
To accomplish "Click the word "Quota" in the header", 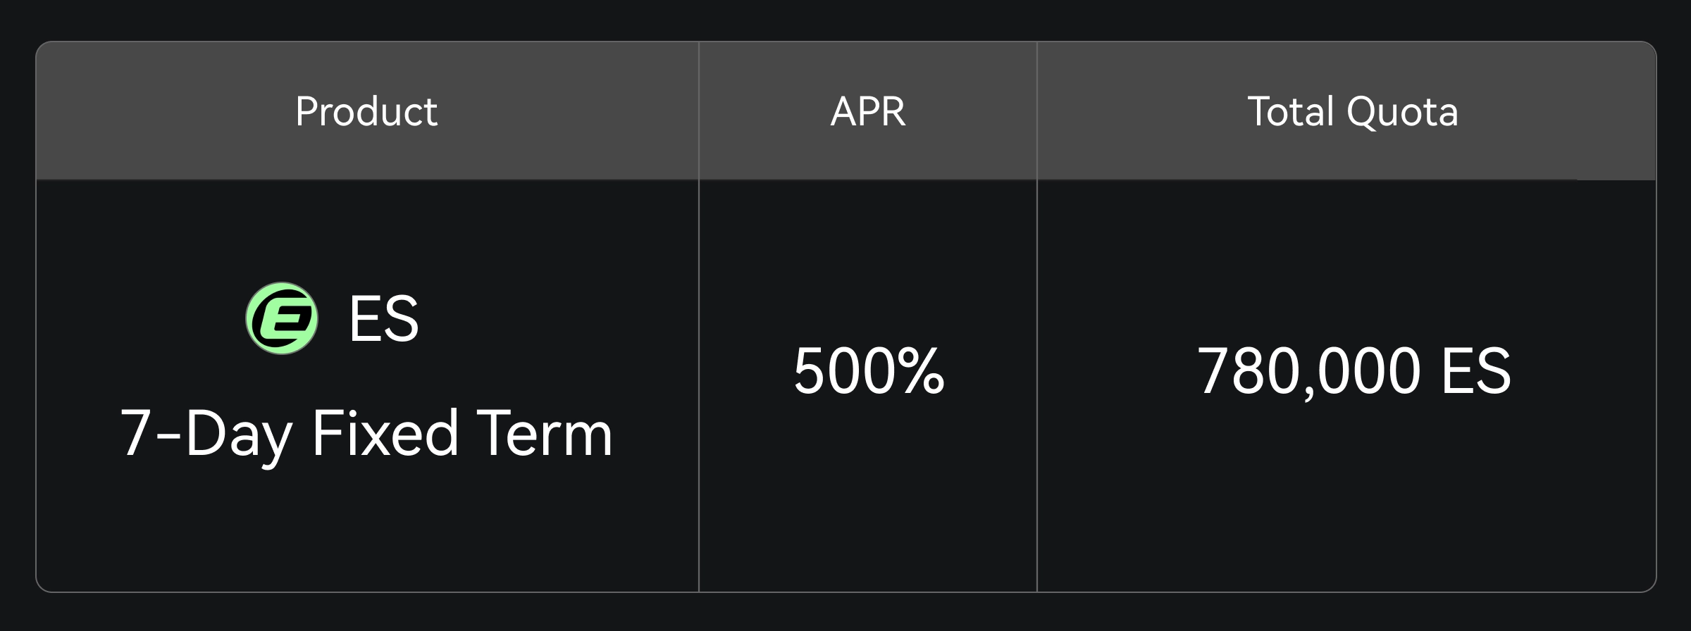I will (1402, 113).
